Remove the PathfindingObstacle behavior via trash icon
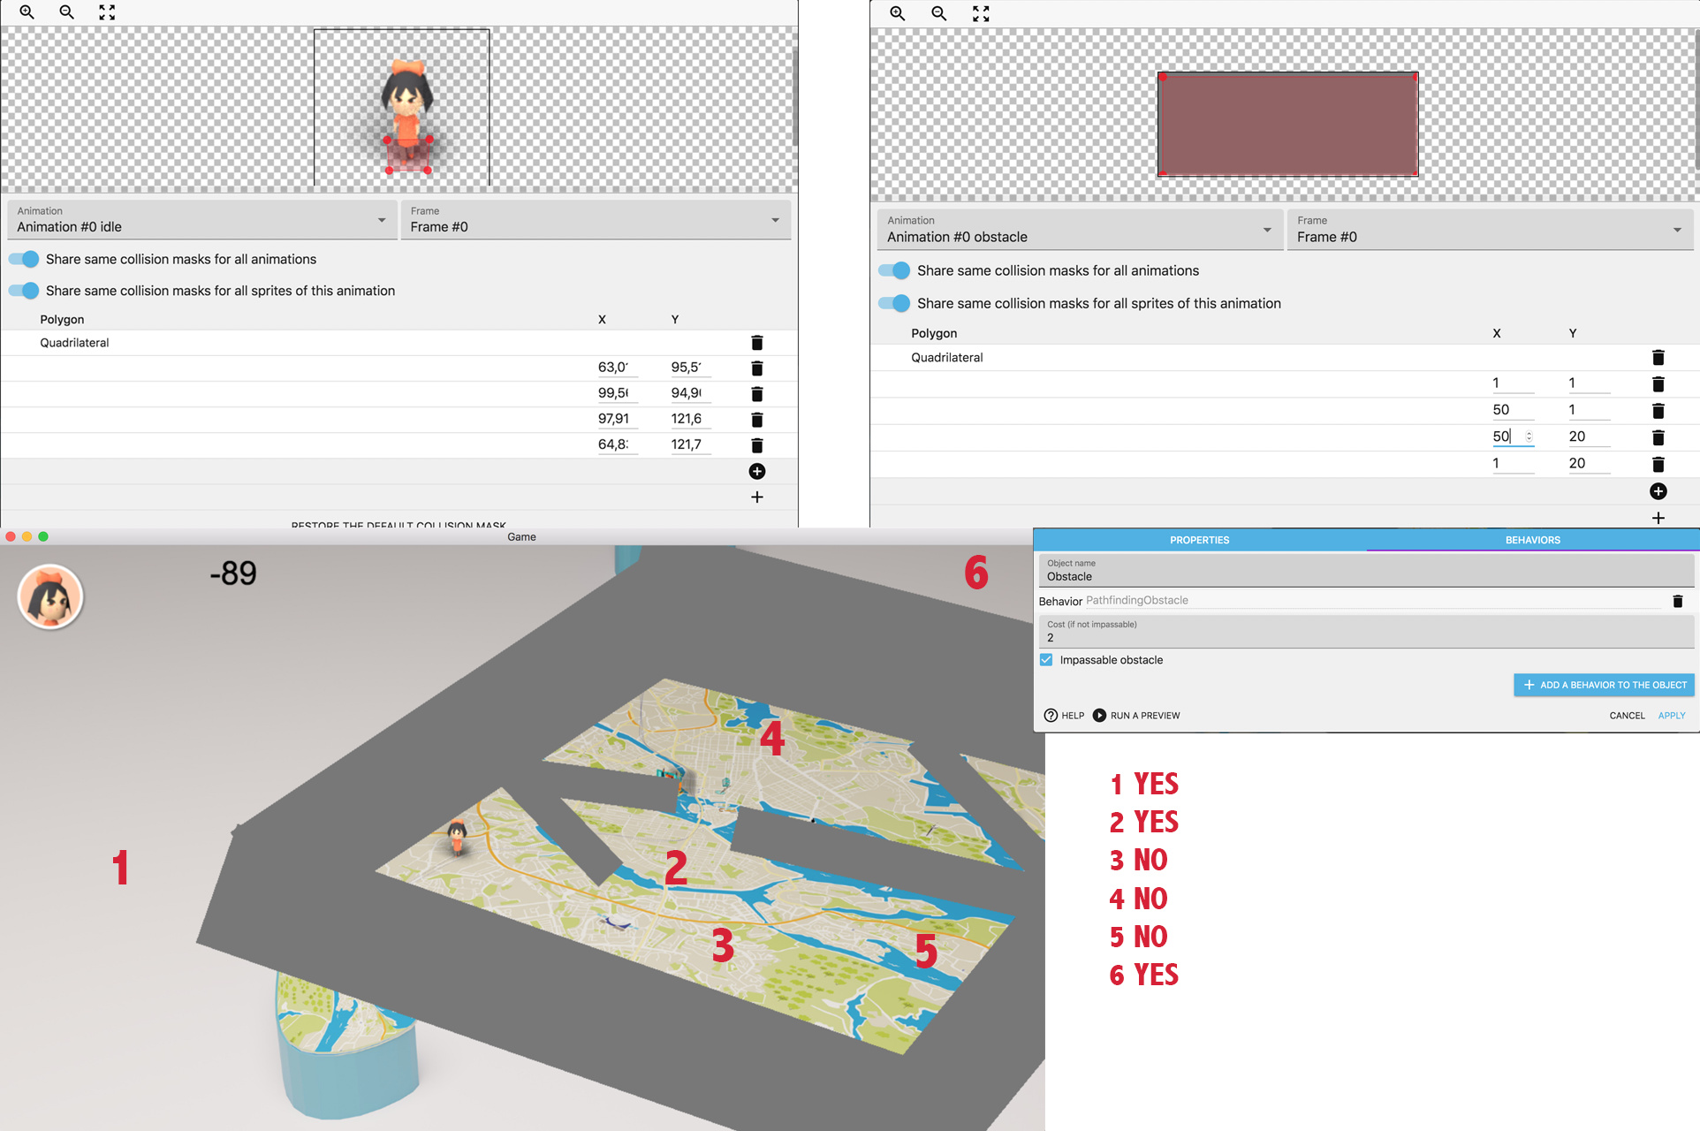Image resolution: width=1700 pixels, height=1131 pixels. tap(1678, 601)
